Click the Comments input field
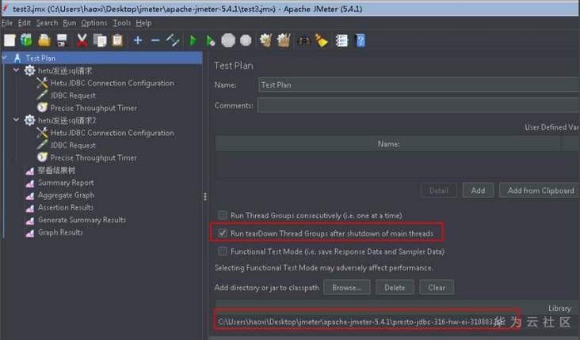 pos(418,105)
